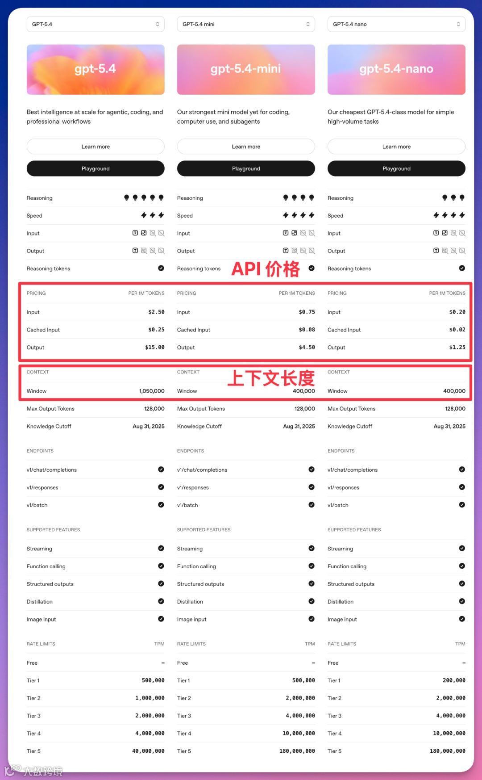This screenshot has height=780, width=482.
Task: Click the crossed-out image icon in GPT-5.4 Output row
Action: click(144, 251)
